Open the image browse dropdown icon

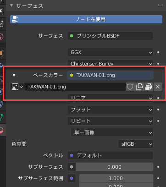pyautogui.click(x=17, y=87)
